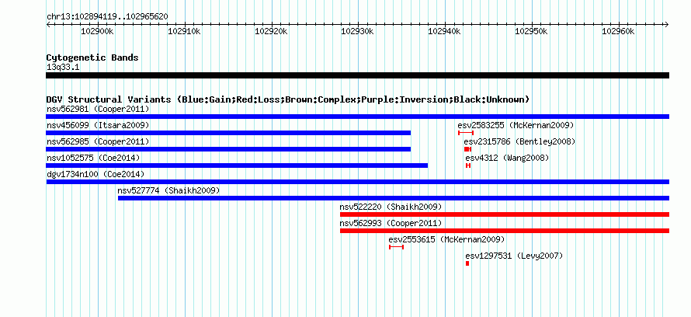The width and height of the screenshot is (691, 317).
Task: Click the chr13:102894119..102965620 coordinates text
Action: coord(107,17)
